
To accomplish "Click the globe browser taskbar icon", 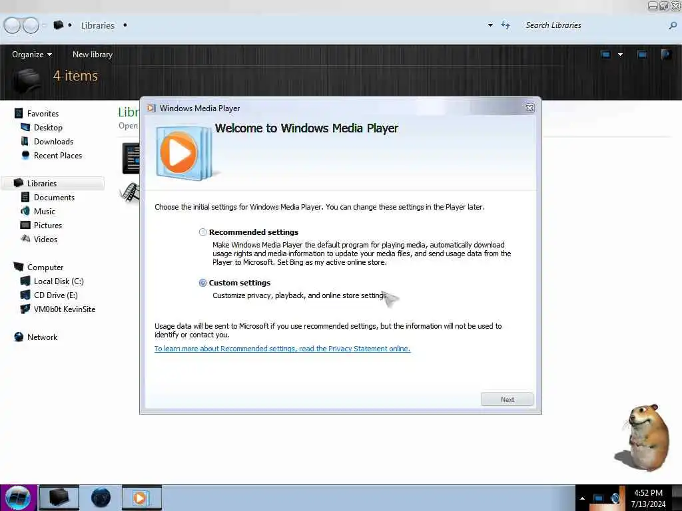I will 101,498.
